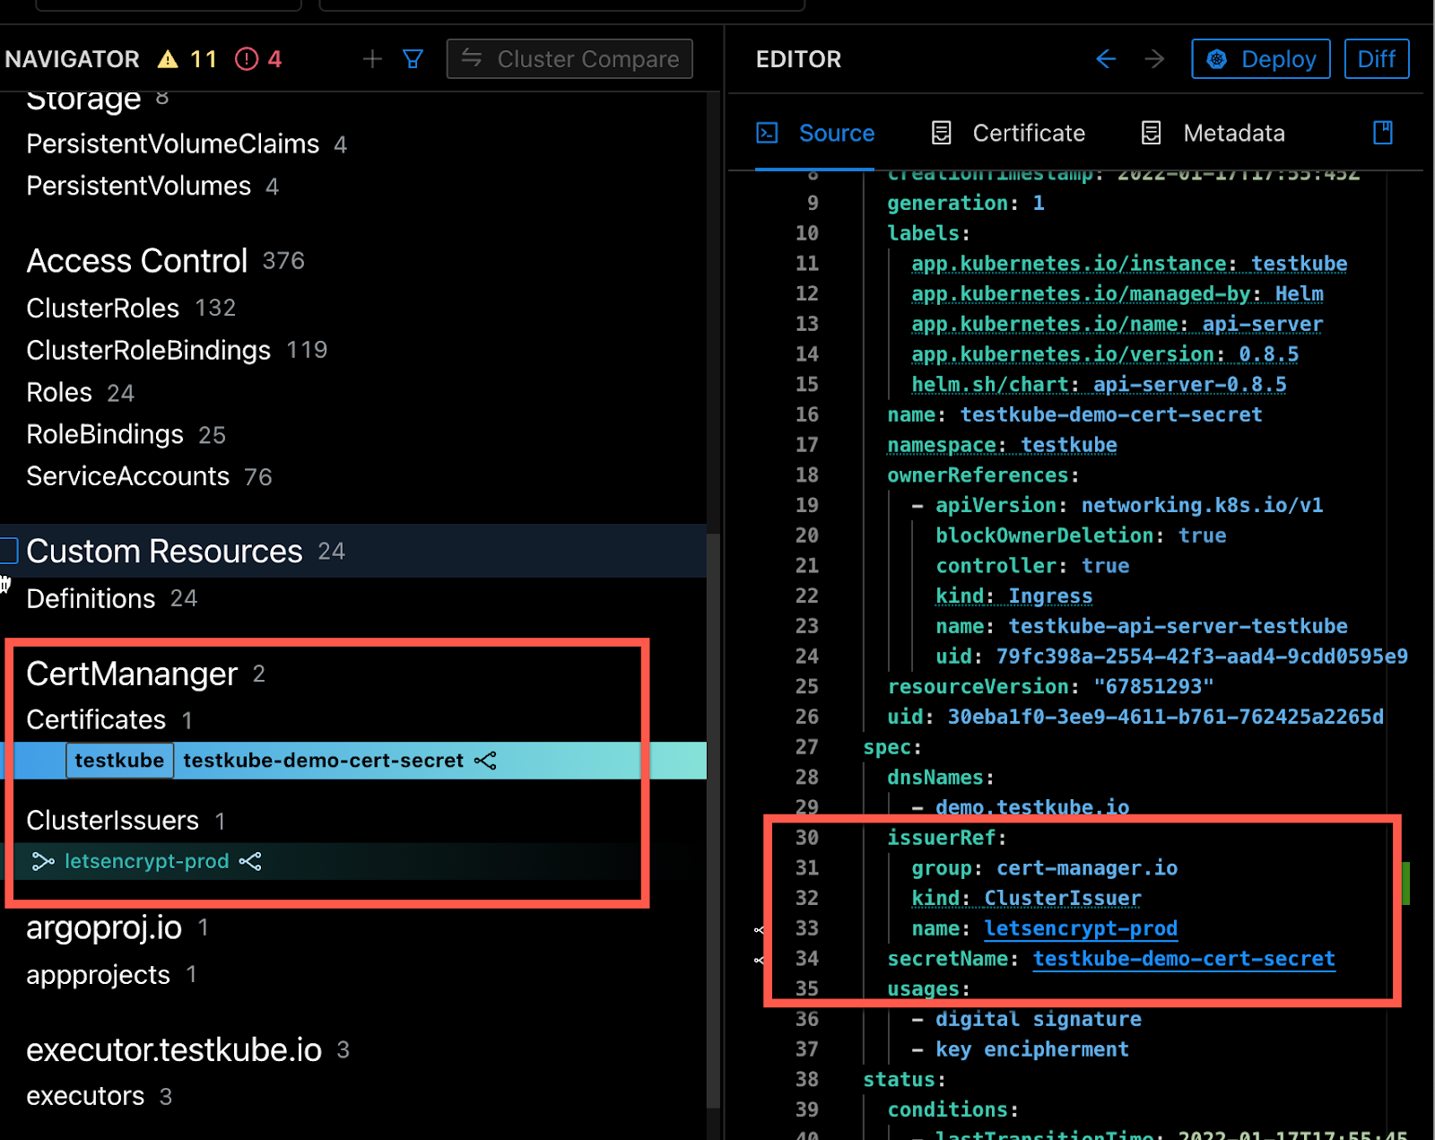Click the appprojects subsection
1435x1140 pixels.
coord(98,975)
